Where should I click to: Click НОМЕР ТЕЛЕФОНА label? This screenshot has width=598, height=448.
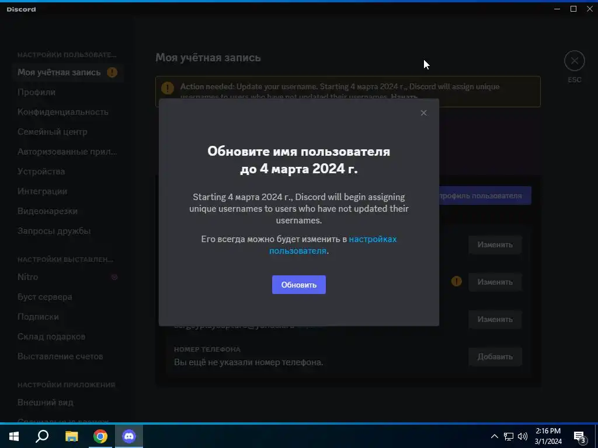pyautogui.click(x=207, y=349)
